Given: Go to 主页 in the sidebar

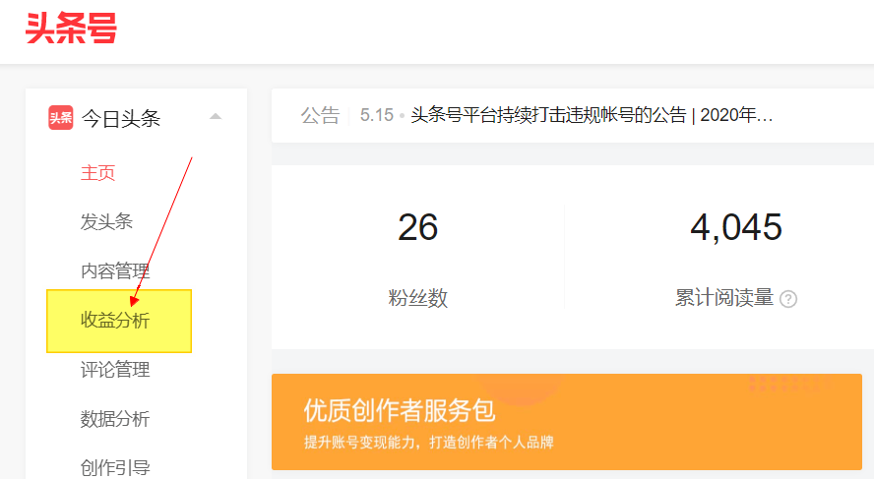Looking at the screenshot, I should pyautogui.click(x=97, y=173).
